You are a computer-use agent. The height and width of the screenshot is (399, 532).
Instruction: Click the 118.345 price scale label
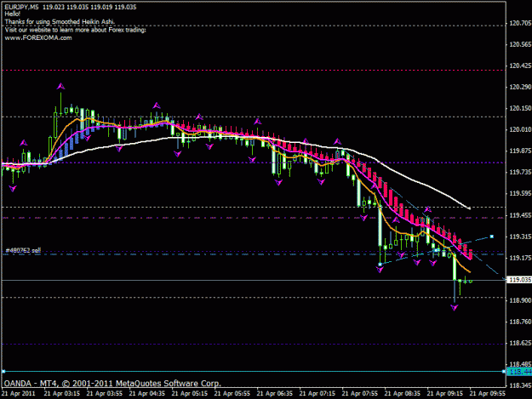tap(520, 385)
